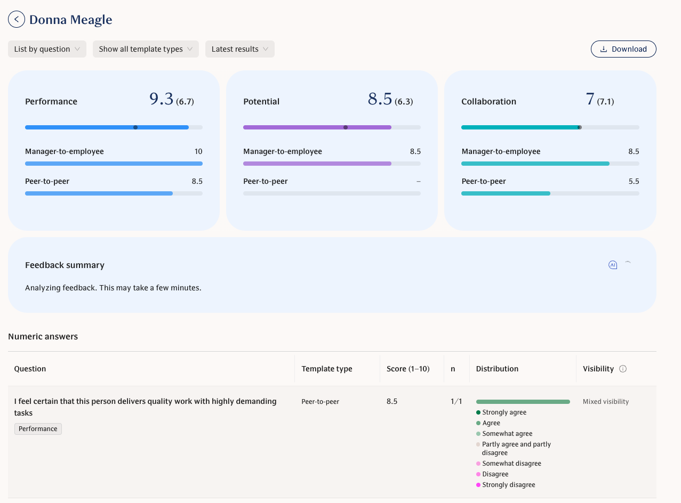Open the quality work question row
Viewport: 681px width, 503px height.
[x=145, y=407]
